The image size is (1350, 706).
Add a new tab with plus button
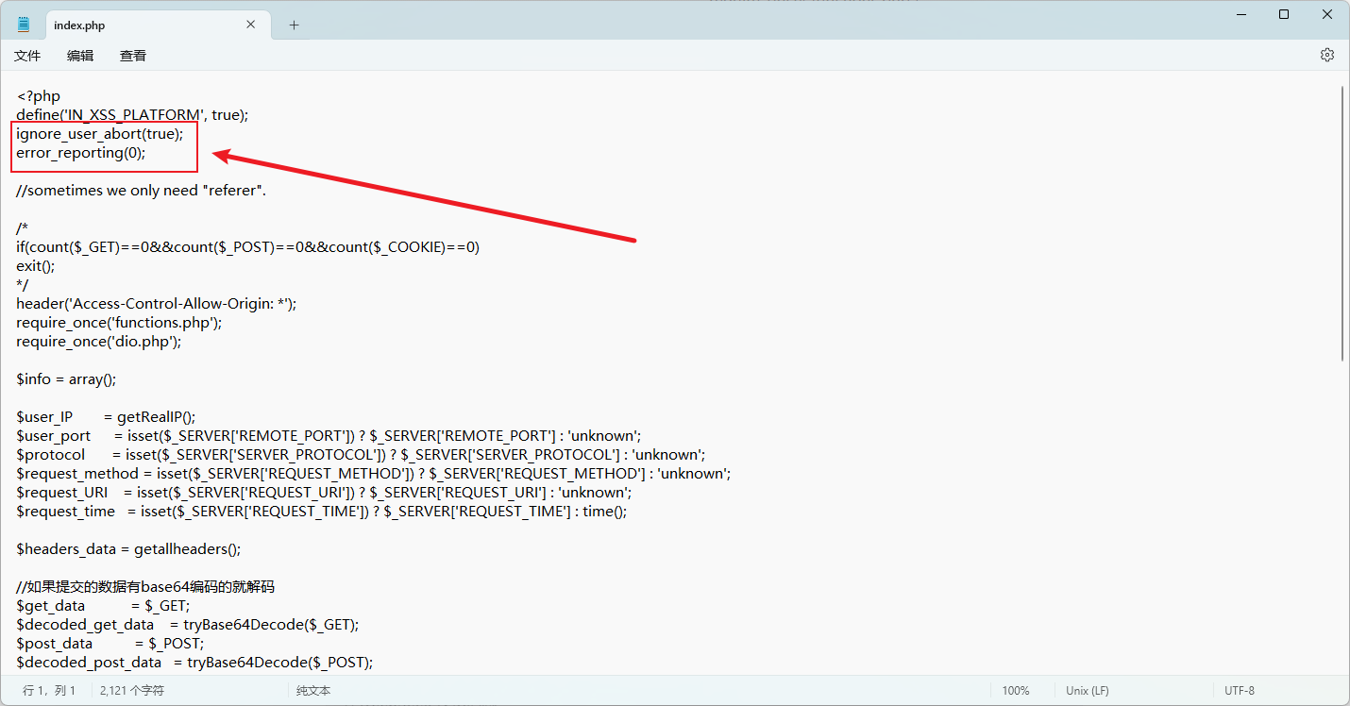pyautogui.click(x=294, y=25)
